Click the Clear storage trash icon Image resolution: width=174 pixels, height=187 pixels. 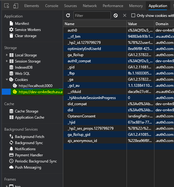(11, 36)
